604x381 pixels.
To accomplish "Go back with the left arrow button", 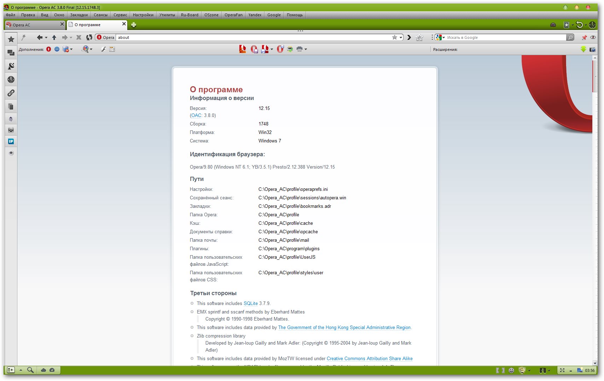I will pos(40,37).
